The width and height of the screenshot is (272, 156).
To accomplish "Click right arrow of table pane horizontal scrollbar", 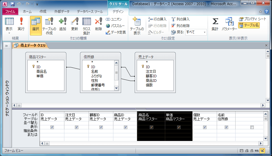I will point(263,105).
